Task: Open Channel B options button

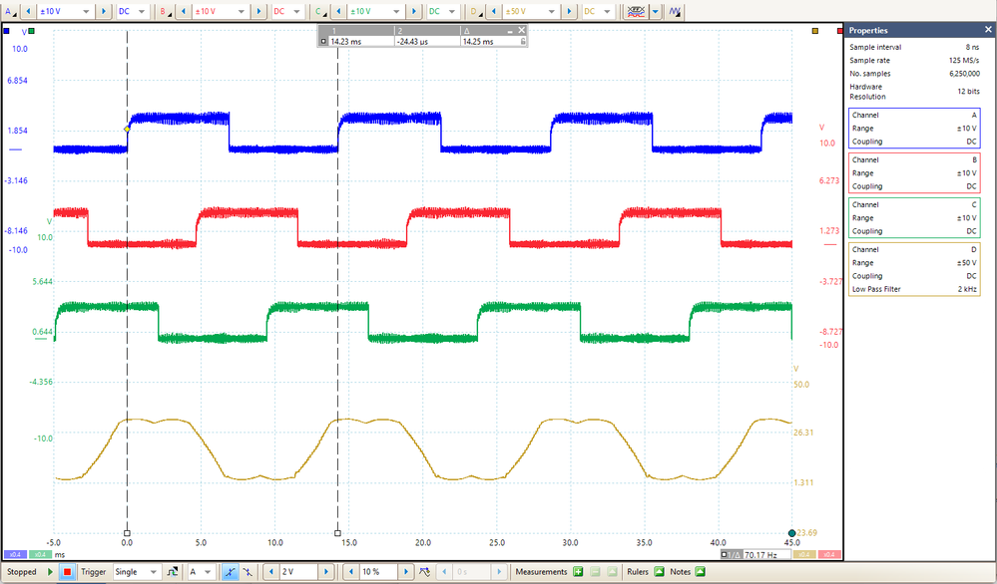Action: (165, 11)
